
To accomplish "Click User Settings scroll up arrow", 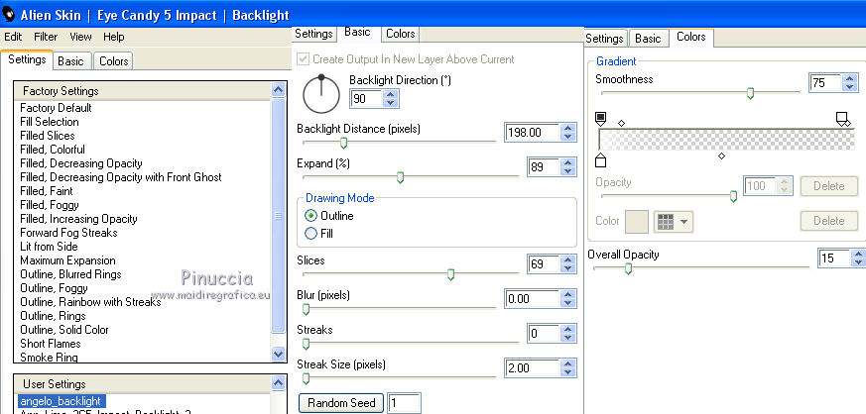I will pyautogui.click(x=279, y=382).
